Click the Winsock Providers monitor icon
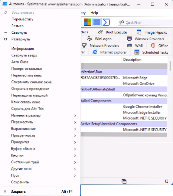This screenshot has height=196, width=173. click(x=129, y=39)
